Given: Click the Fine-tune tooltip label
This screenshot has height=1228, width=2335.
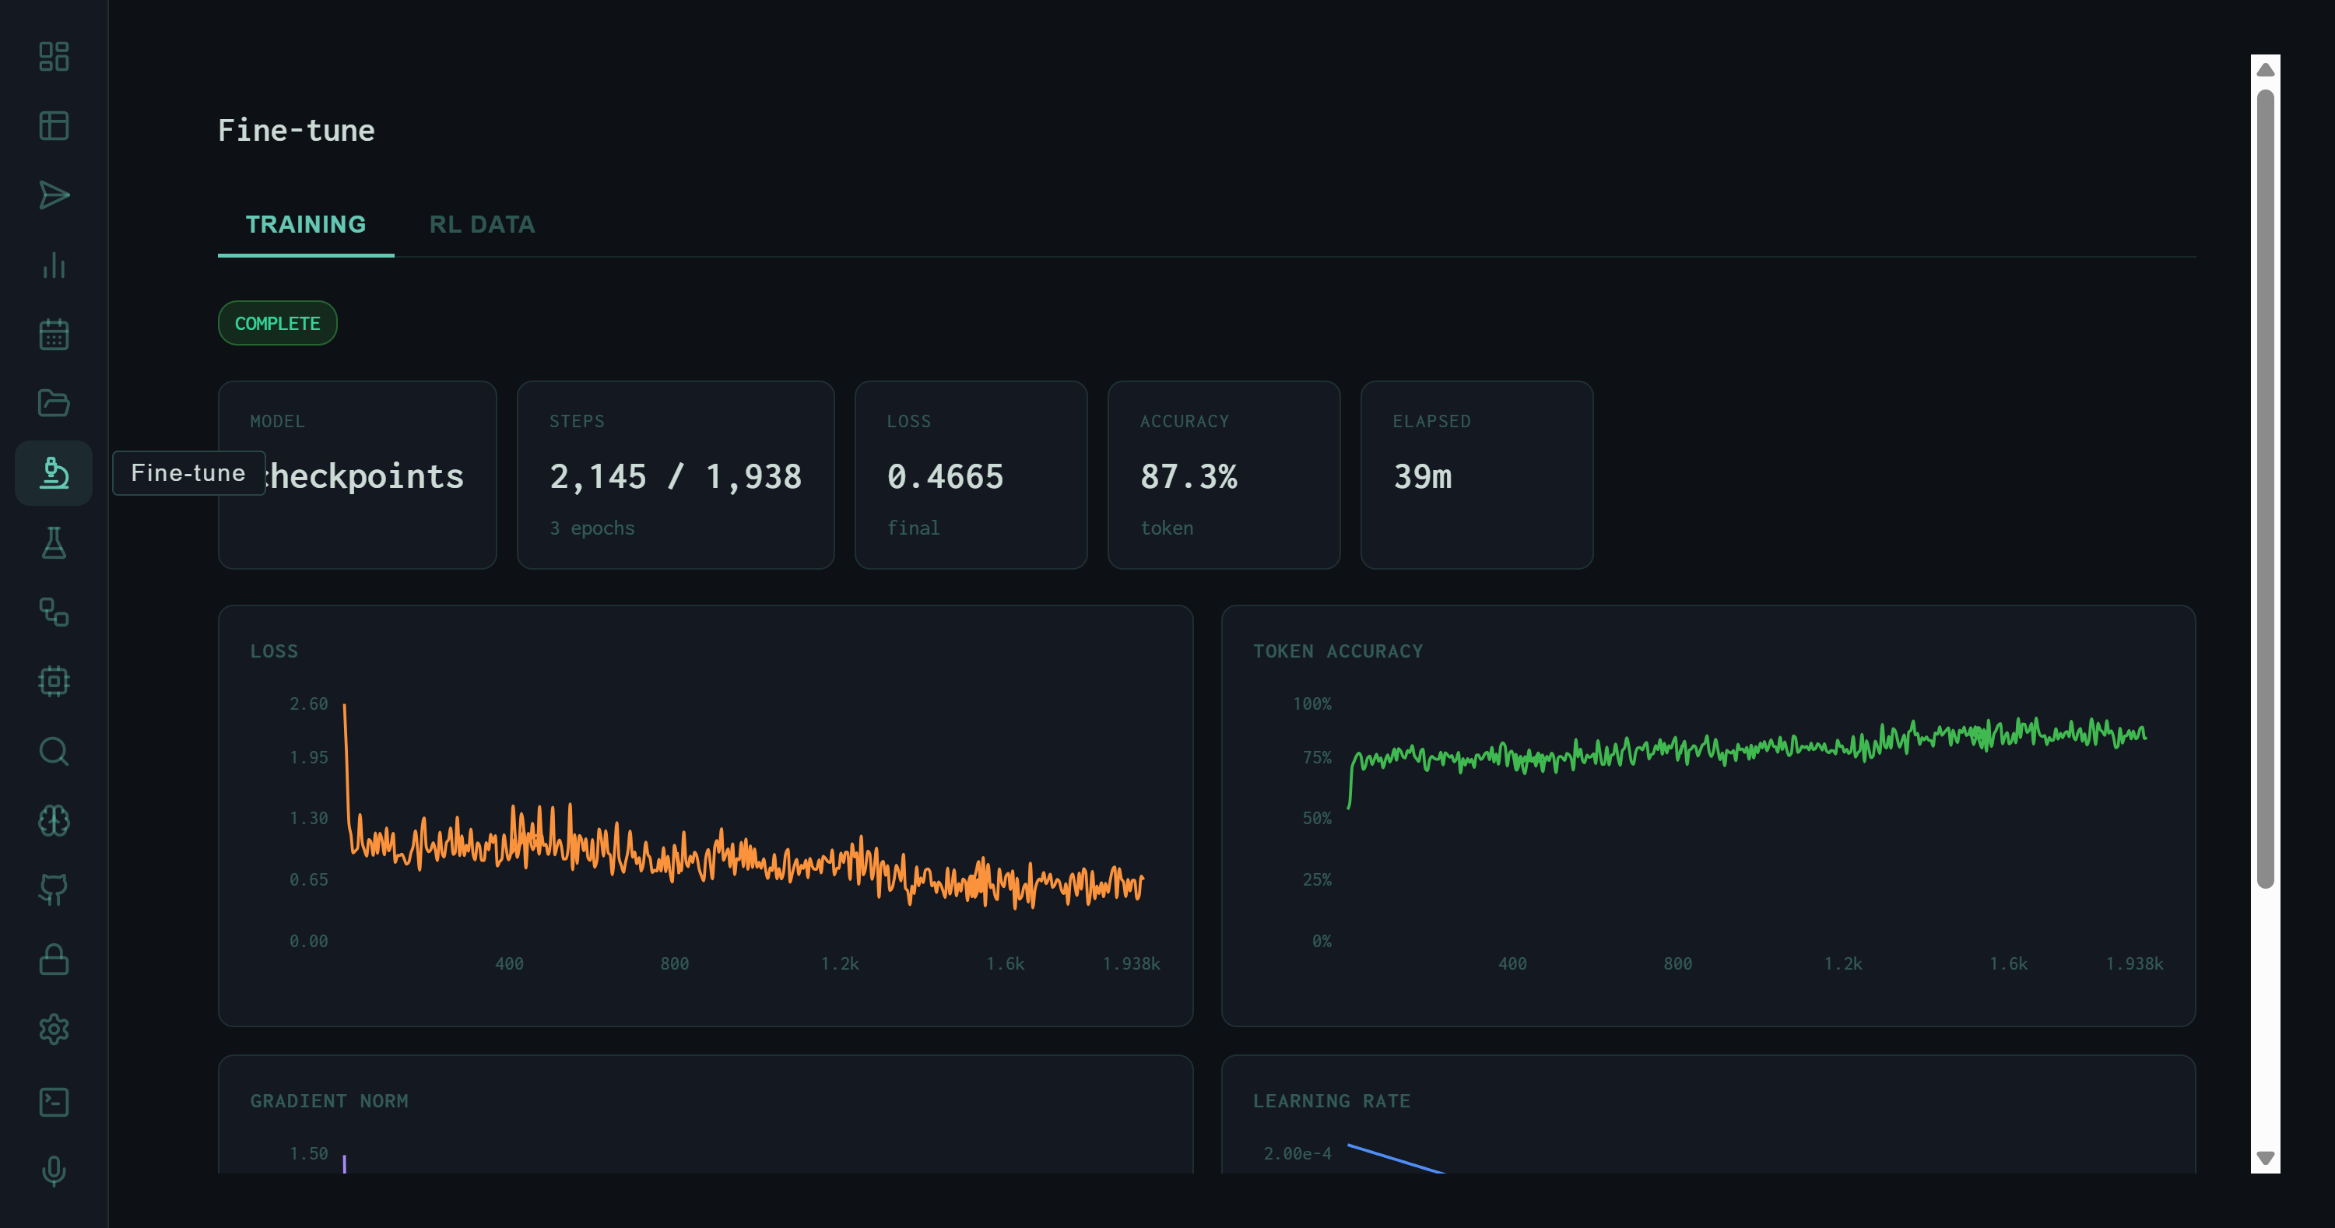Looking at the screenshot, I should pyautogui.click(x=188, y=473).
